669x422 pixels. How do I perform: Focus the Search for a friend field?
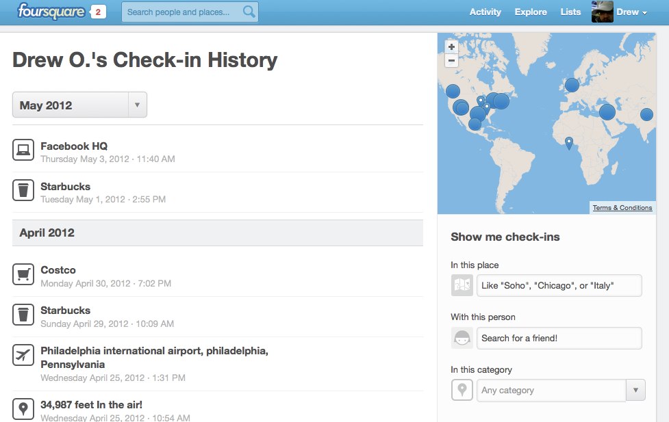tap(559, 338)
